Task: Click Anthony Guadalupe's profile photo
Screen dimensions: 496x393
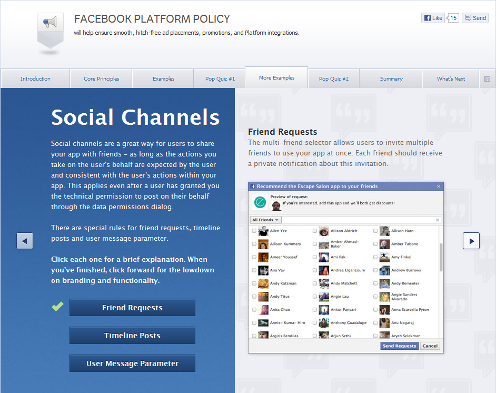Action: coord(324,323)
